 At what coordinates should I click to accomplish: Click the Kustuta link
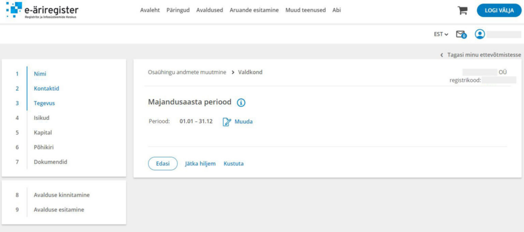pos(233,164)
